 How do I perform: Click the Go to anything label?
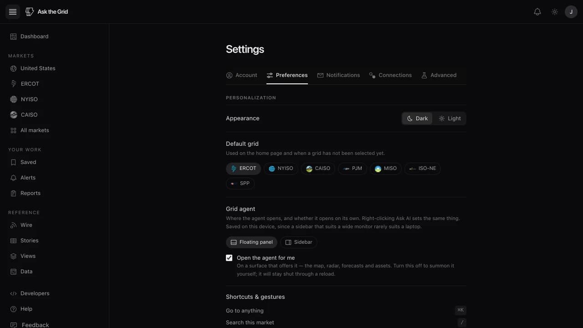click(x=245, y=311)
